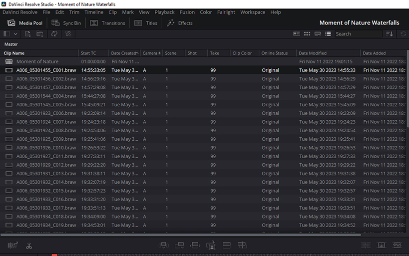
Task: Switch to metadata view icon
Action: tap(297, 34)
